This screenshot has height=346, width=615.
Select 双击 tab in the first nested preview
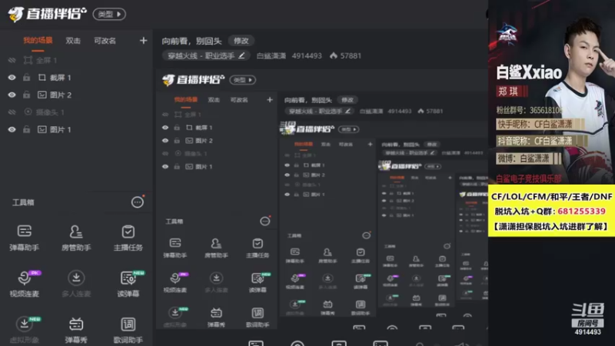click(214, 100)
